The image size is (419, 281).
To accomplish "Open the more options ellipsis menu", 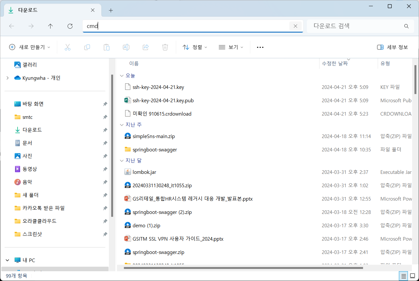I will [260, 47].
